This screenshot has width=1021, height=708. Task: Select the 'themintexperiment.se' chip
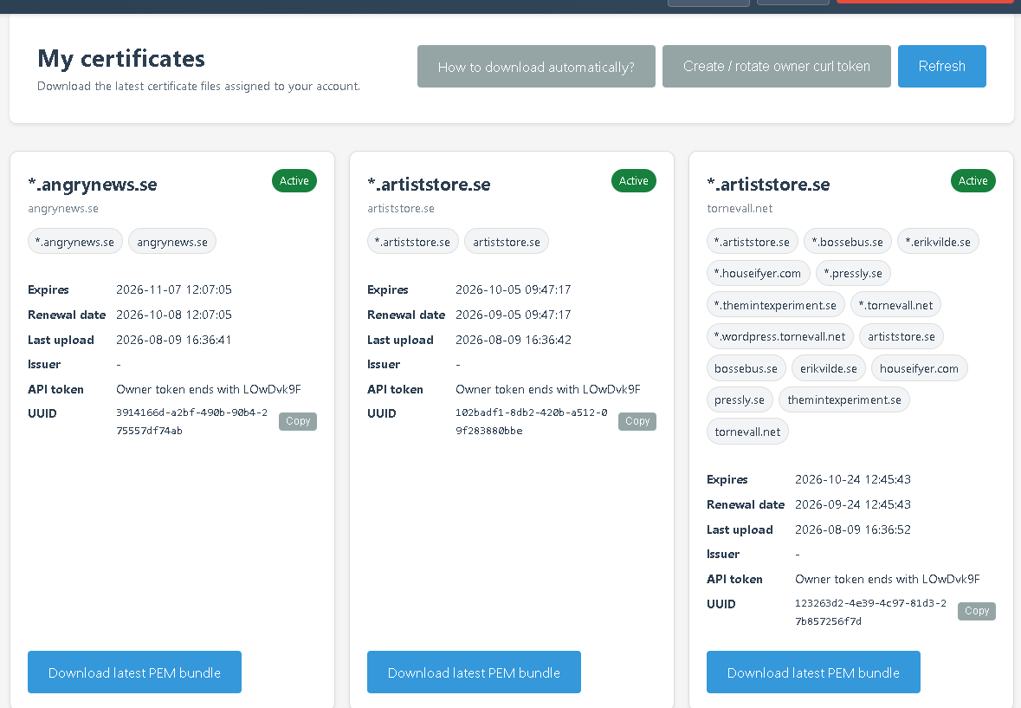click(844, 399)
